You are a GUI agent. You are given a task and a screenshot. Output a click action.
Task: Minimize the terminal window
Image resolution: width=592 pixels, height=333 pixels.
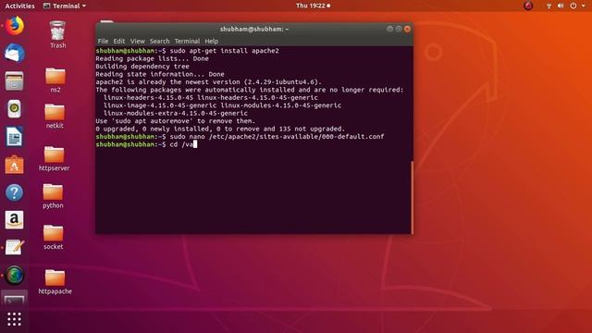pyautogui.click(x=389, y=29)
